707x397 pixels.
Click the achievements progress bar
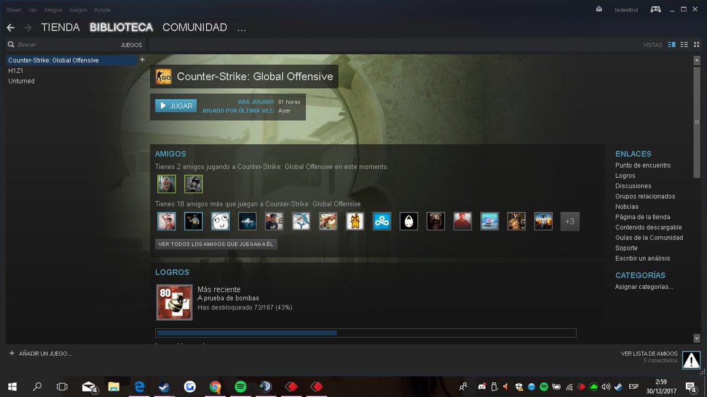(x=366, y=333)
